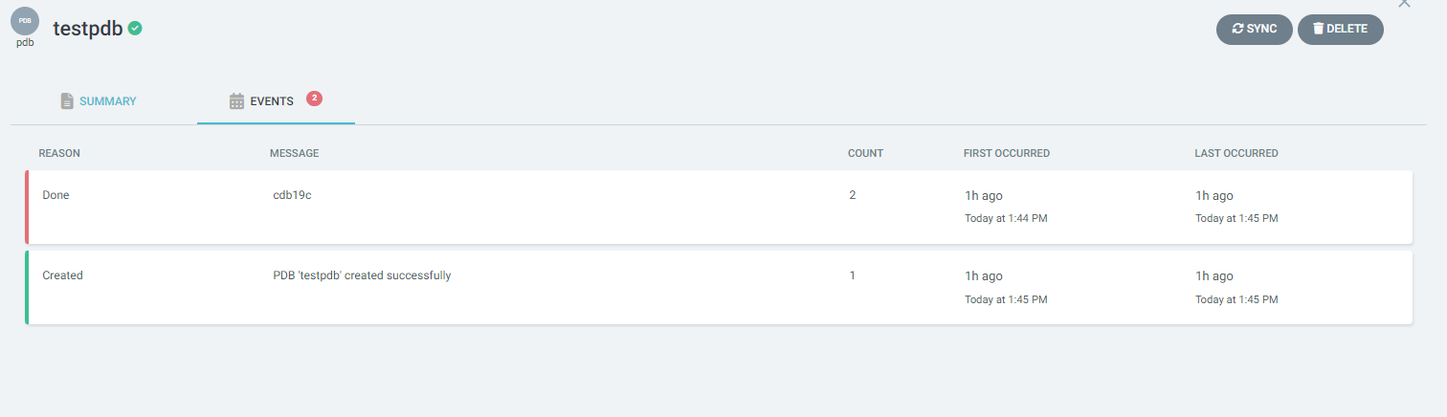This screenshot has height=417, width=1447.
Task: Sort by the Reason column header
Action: coord(59,153)
